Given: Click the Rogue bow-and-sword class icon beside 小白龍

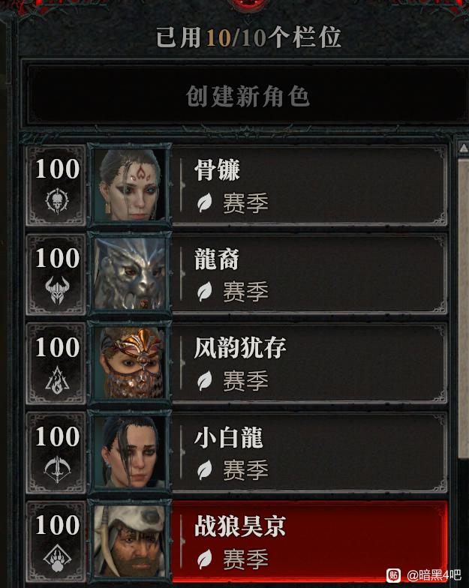Looking at the screenshot, I should (x=57, y=469).
